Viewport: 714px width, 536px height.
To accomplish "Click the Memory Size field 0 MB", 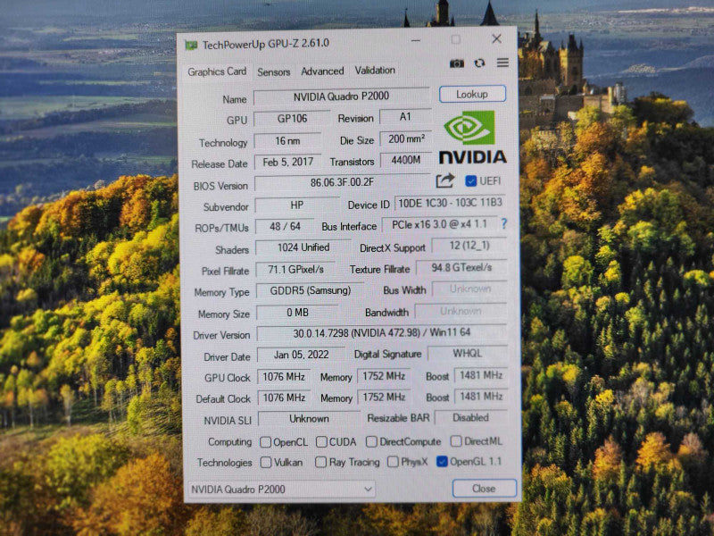I will coord(297,313).
